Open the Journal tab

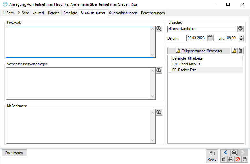38,13
